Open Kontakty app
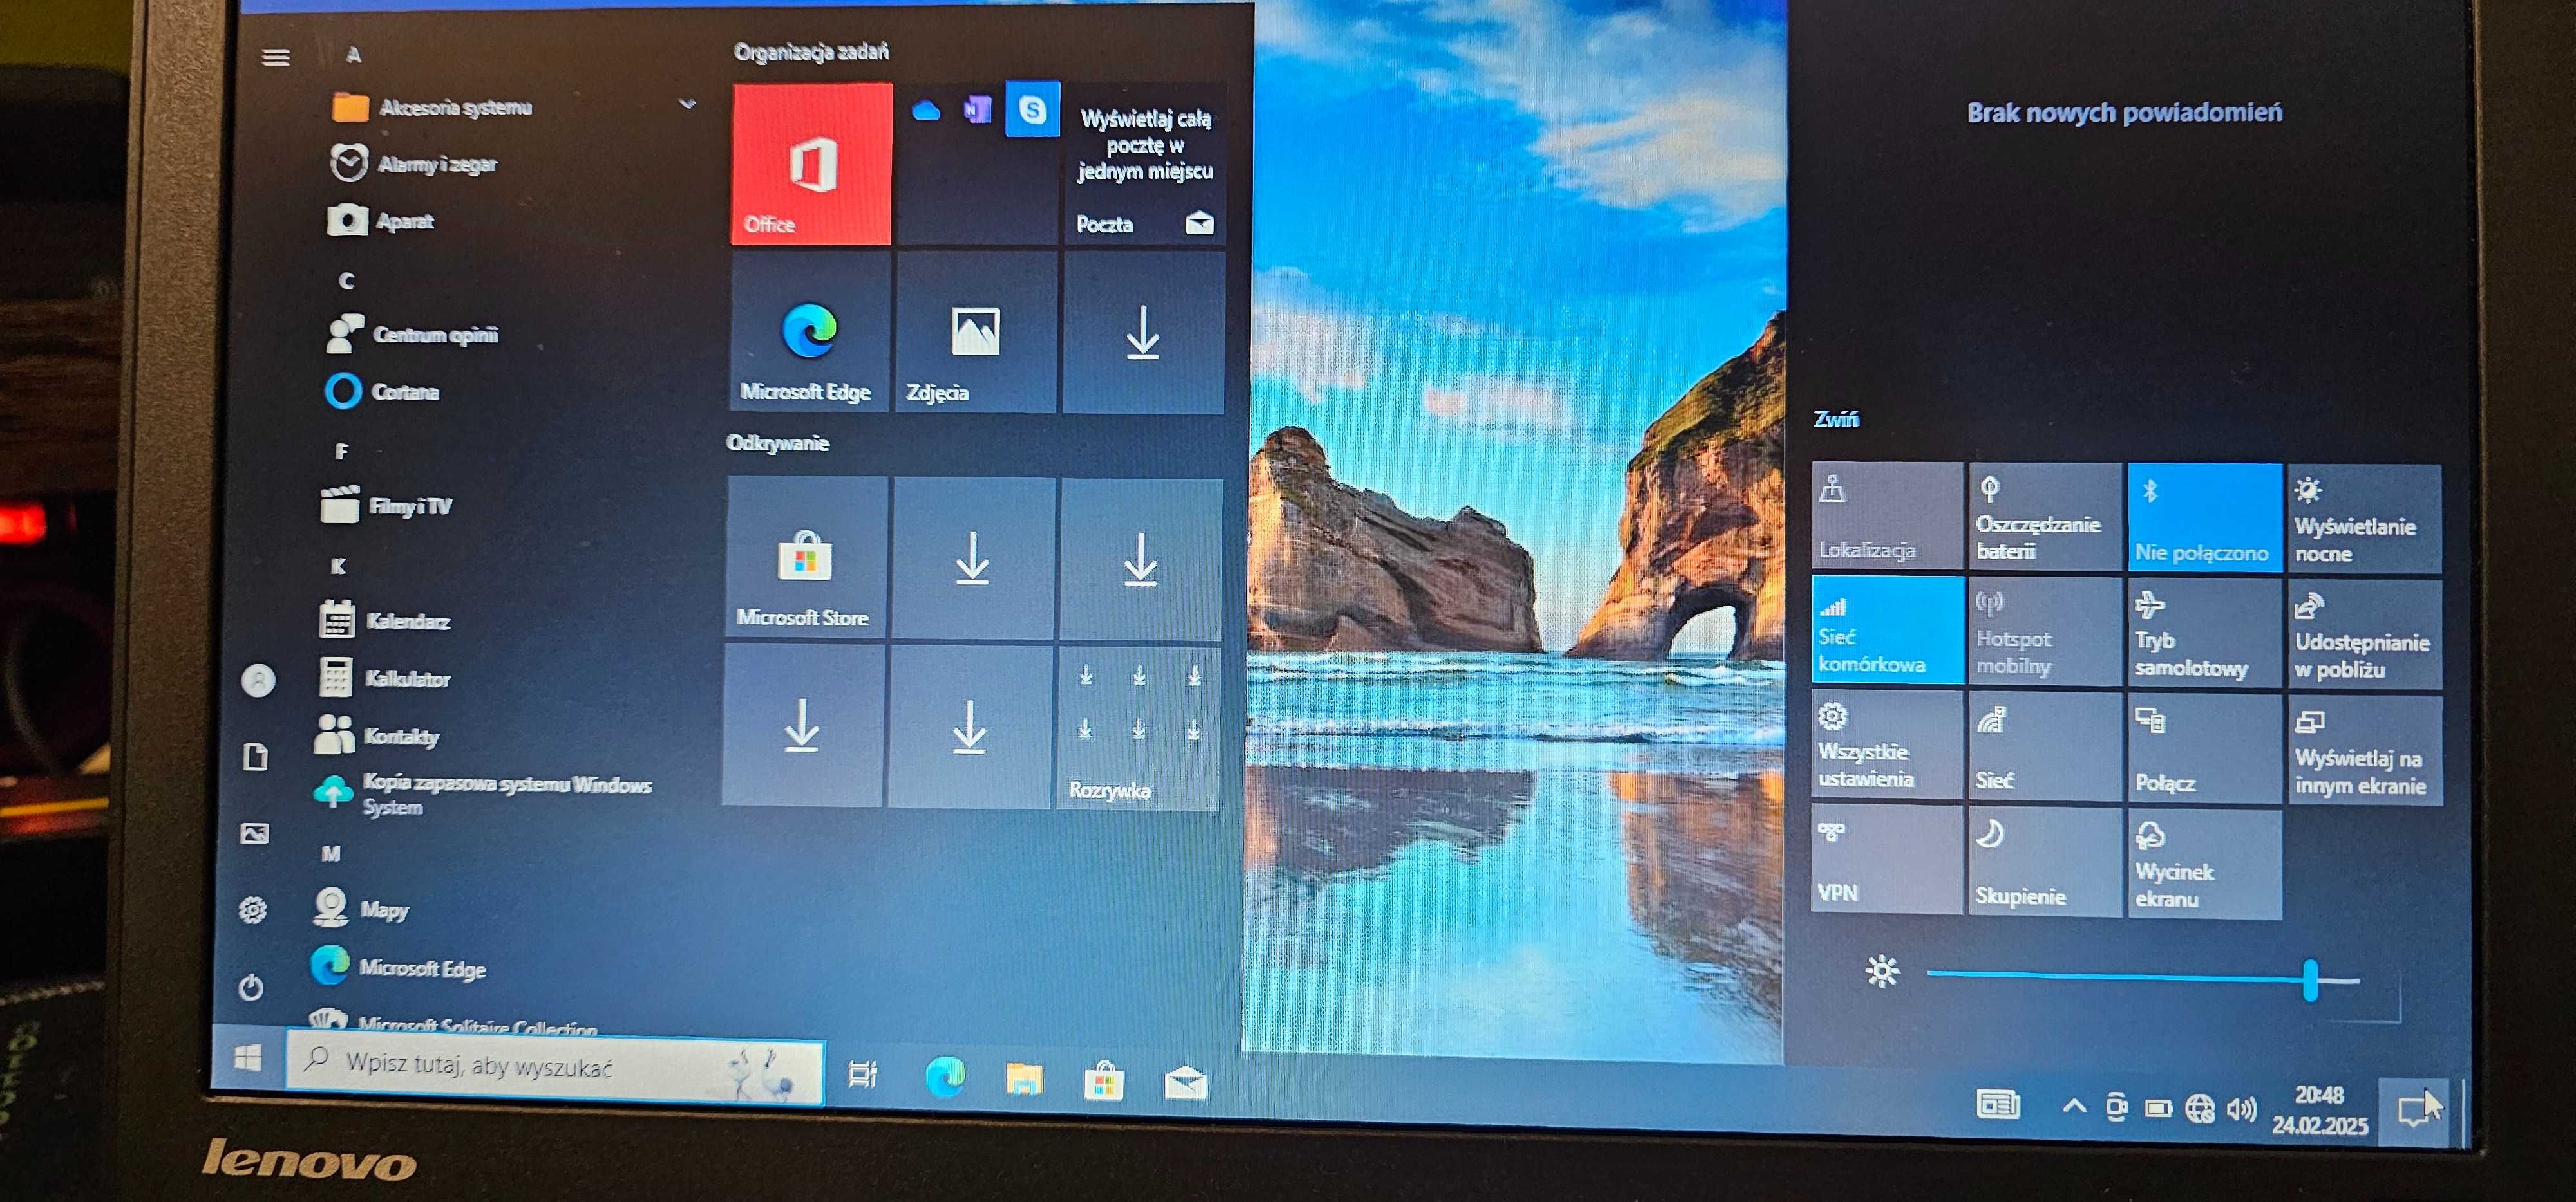The height and width of the screenshot is (1202, 2576). point(377,735)
